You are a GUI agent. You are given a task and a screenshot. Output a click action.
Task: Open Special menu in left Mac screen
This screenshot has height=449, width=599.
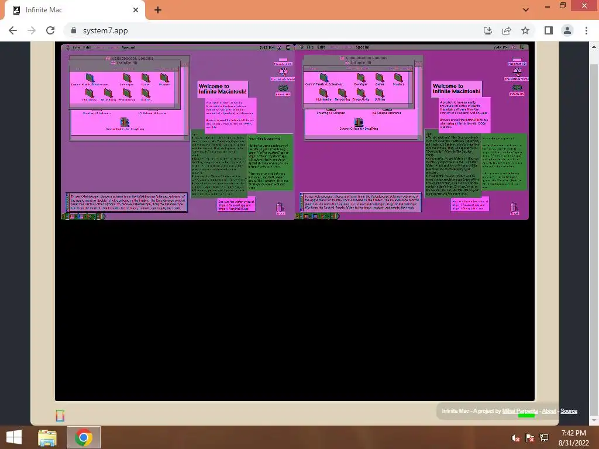pos(129,47)
